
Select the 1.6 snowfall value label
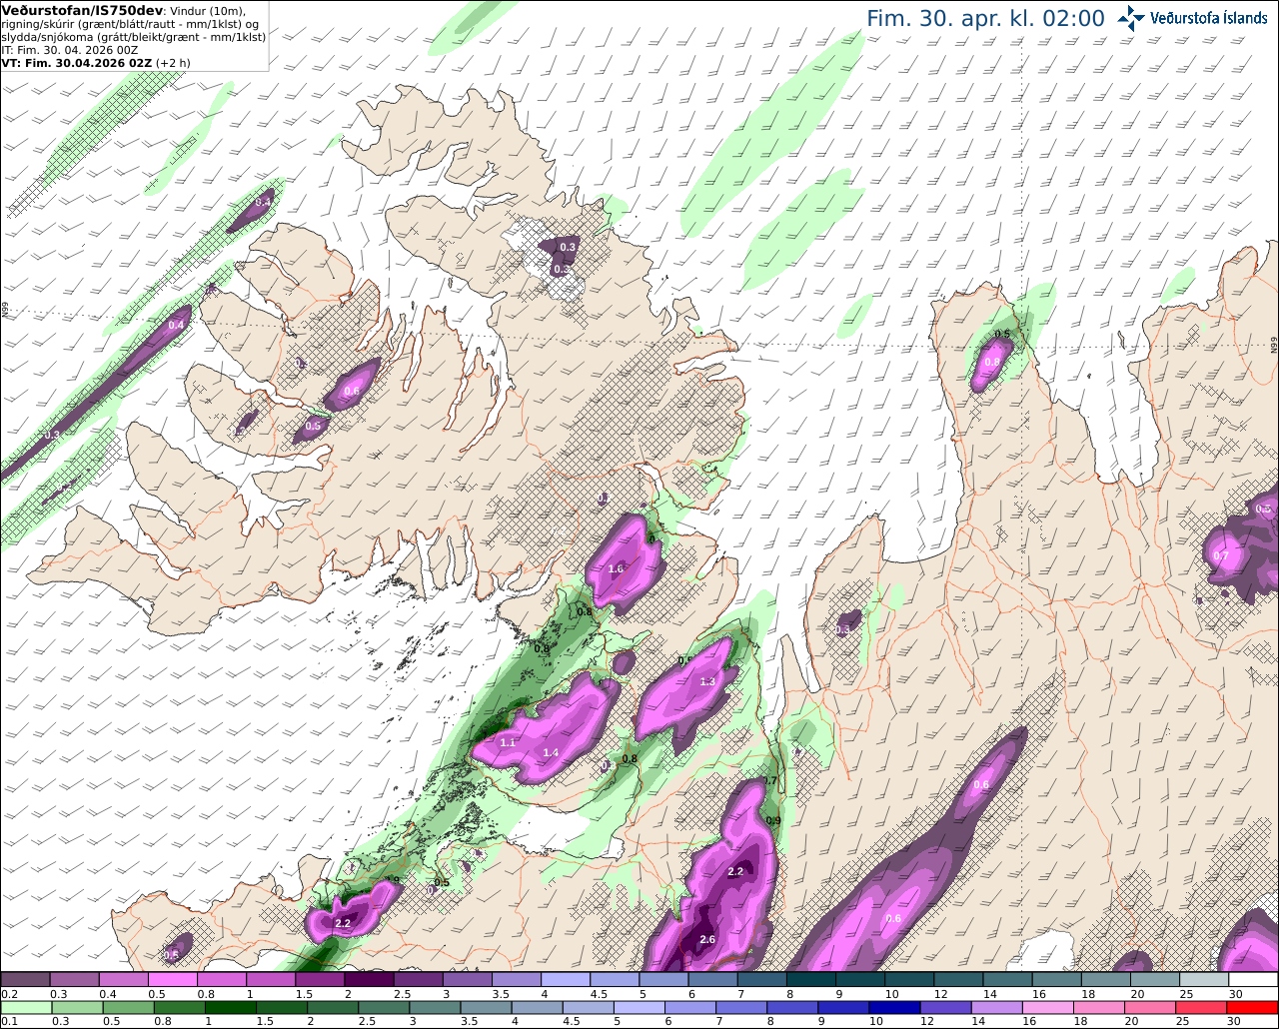pyautogui.click(x=616, y=568)
